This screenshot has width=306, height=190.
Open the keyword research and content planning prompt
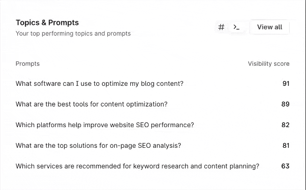tap(137, 166)
